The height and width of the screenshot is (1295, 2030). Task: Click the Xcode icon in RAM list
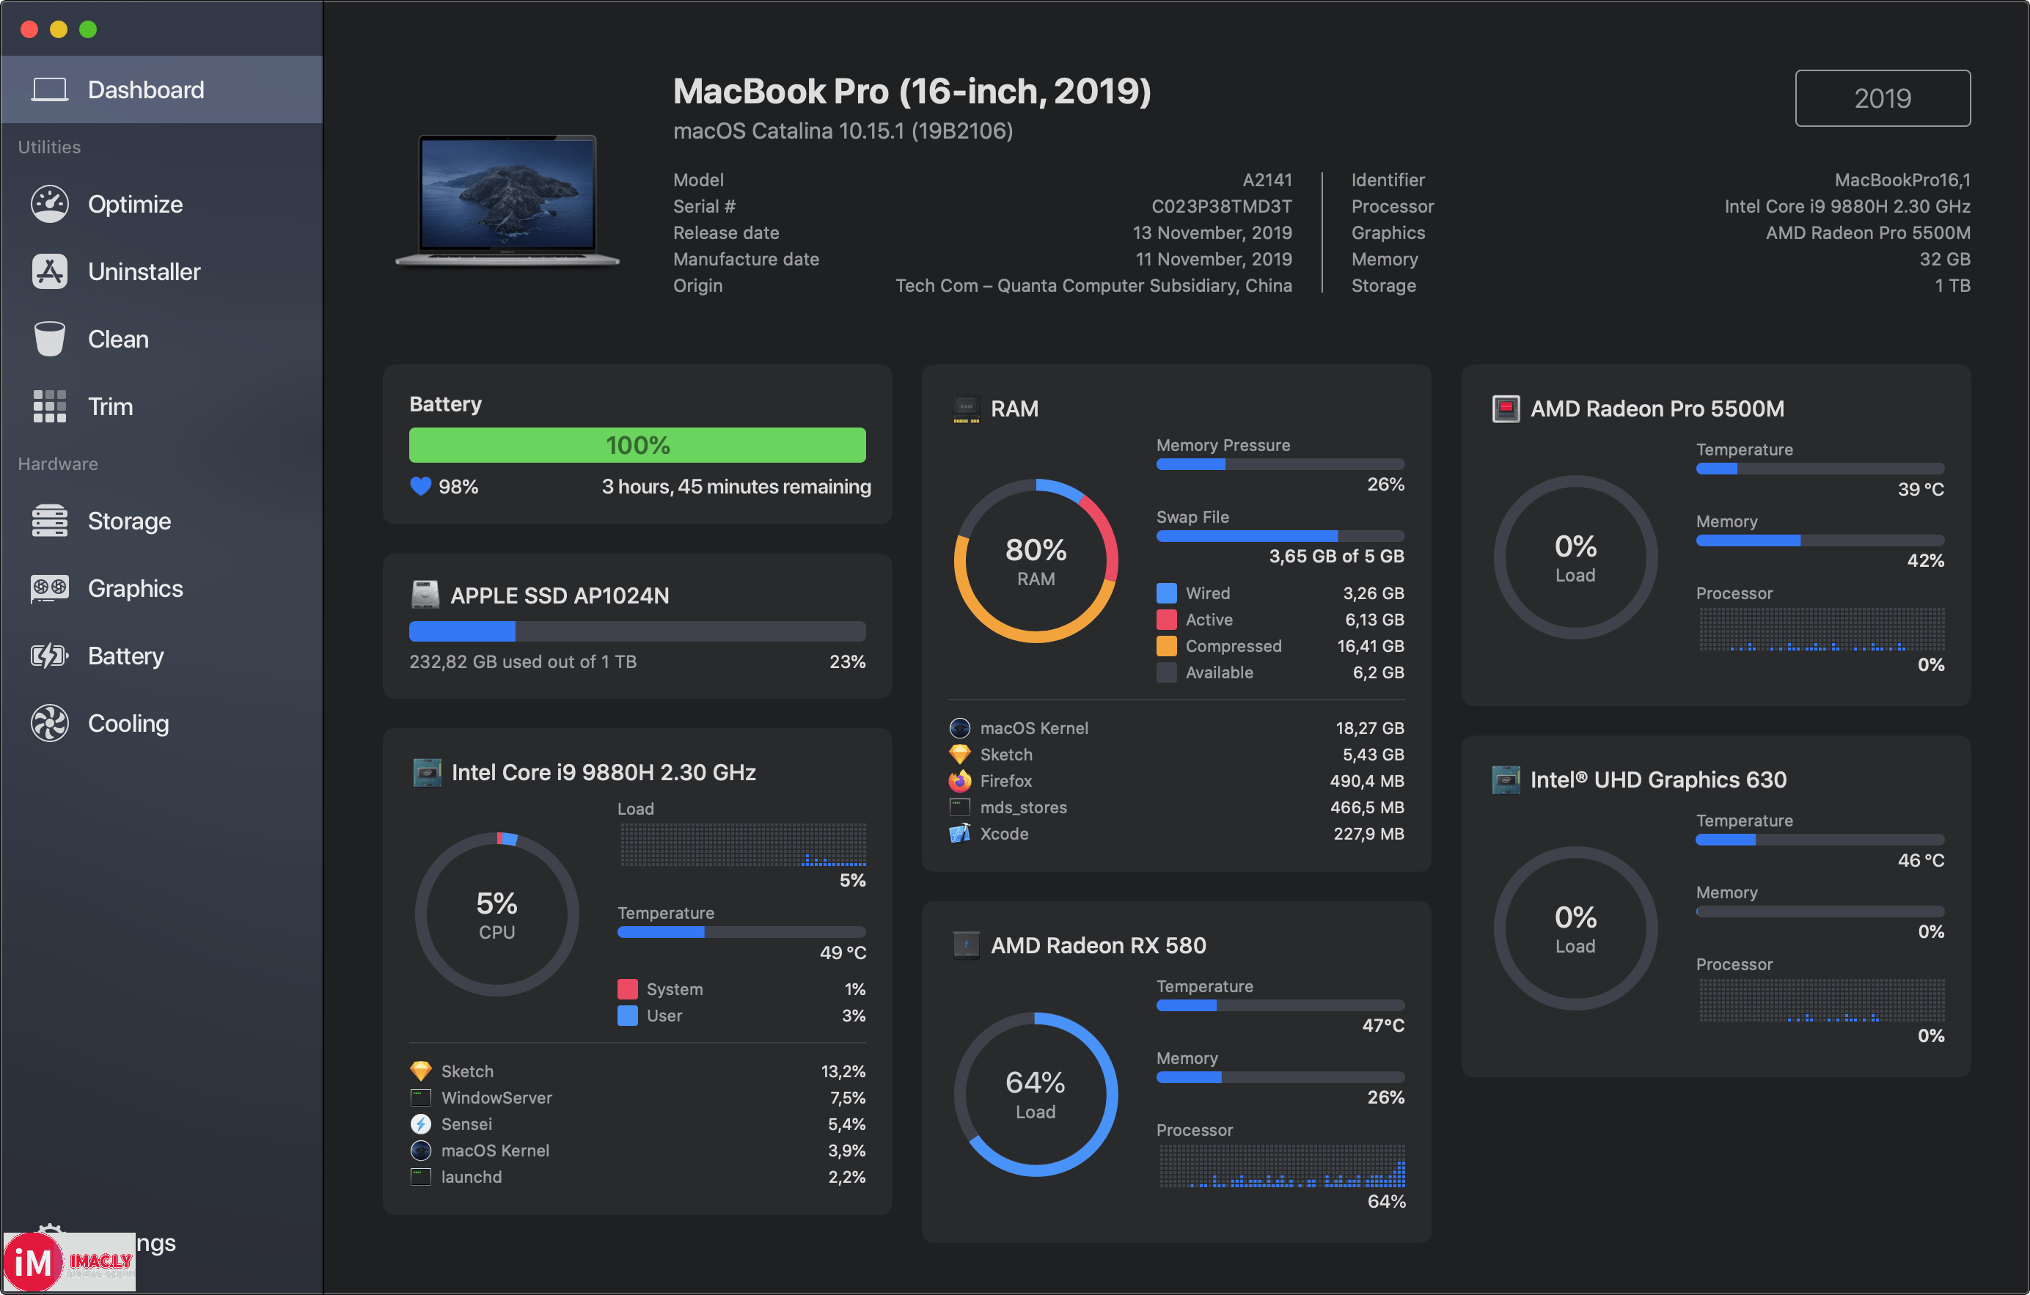point(959,834)
